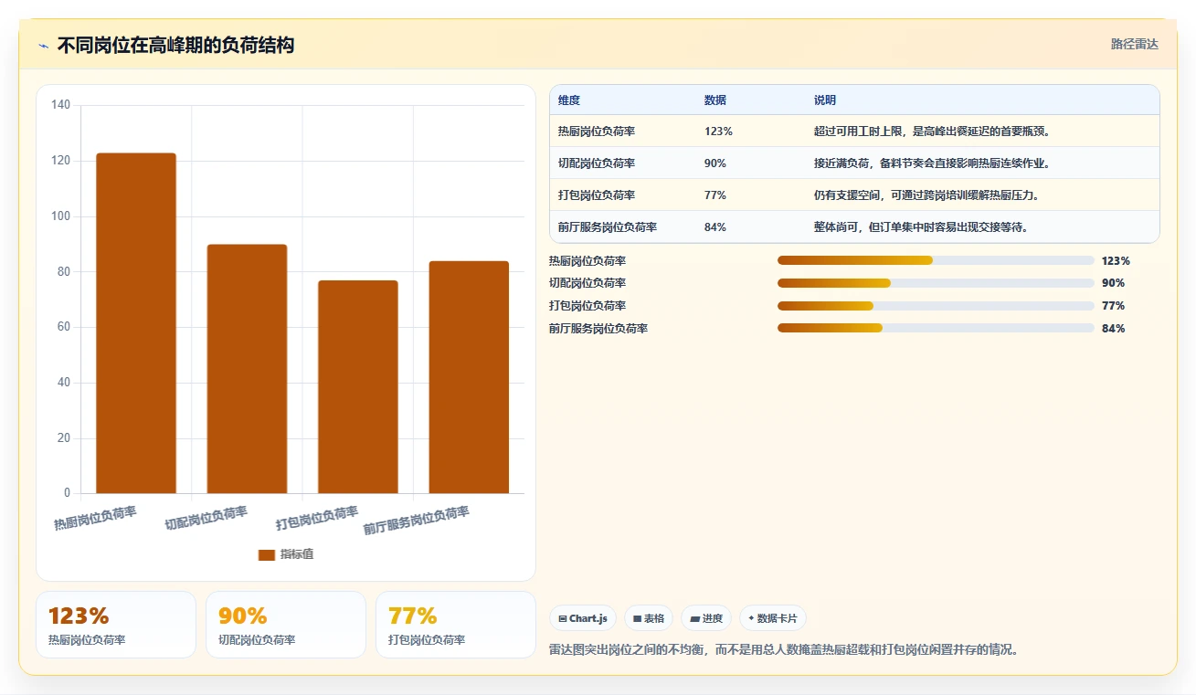Select the 热厨岗位负荷率 table row name
Viewport: 1196px width, 695px height.
point(597,132)
